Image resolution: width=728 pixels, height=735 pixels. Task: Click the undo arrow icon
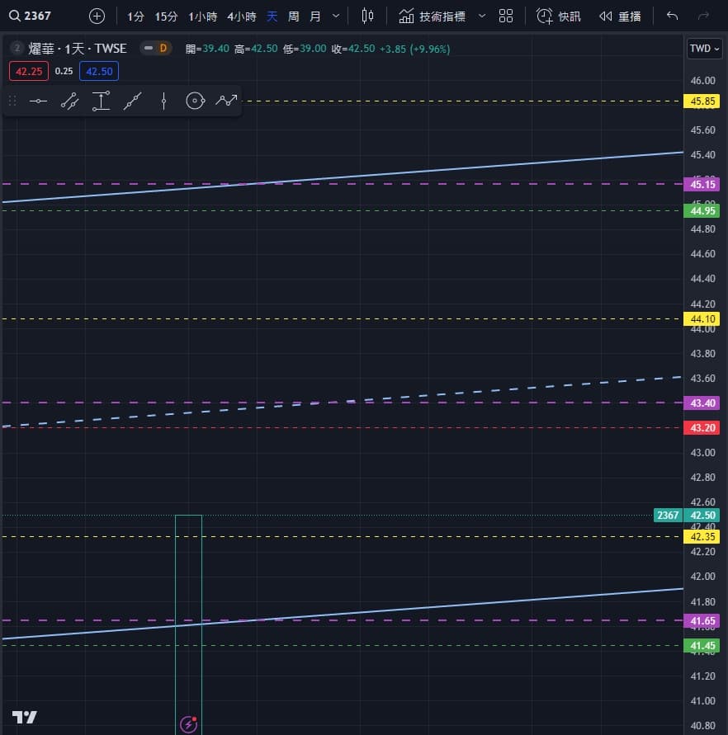coord(672,16)
